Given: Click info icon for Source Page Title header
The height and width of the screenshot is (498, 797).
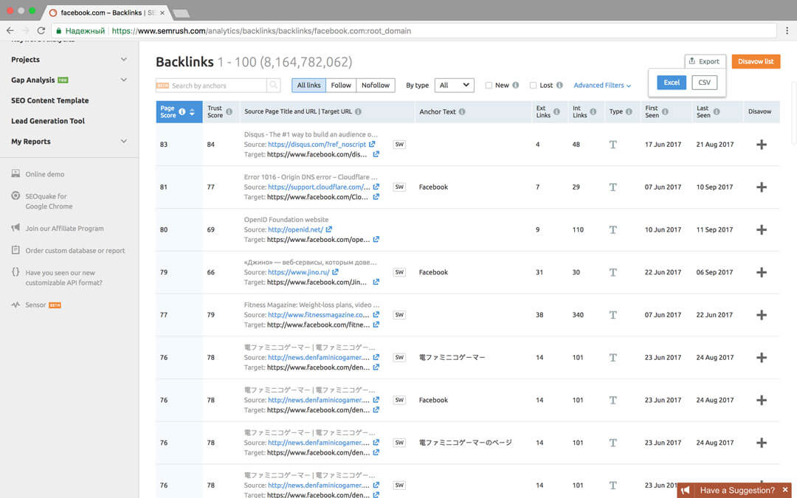Looking at the screenshot, I should pyautogui.click(x=359, y=112).
